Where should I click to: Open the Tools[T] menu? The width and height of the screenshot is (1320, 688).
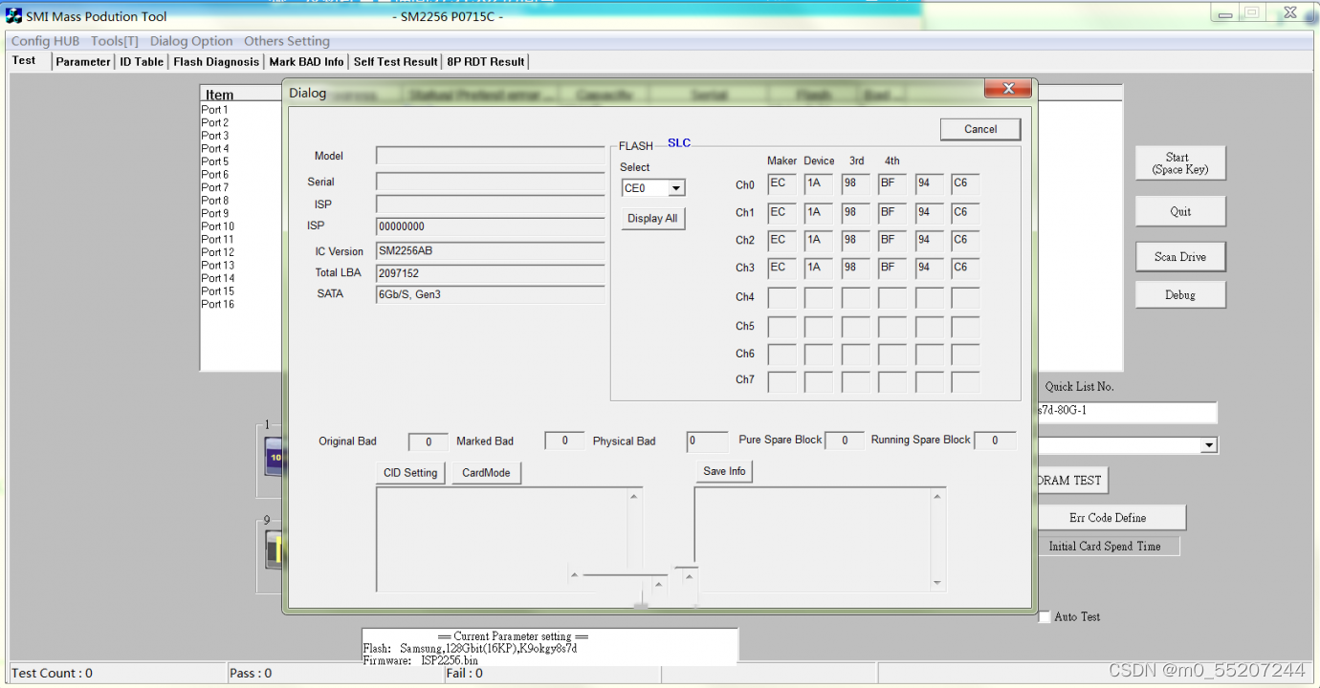coord(115,41)
